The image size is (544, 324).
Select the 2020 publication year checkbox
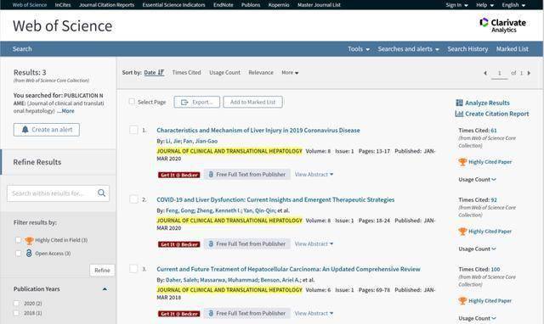[16, 304]
